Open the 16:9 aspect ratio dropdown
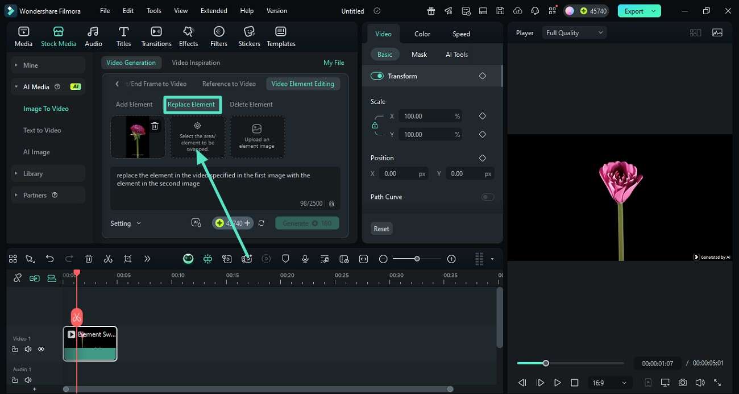 610,383
